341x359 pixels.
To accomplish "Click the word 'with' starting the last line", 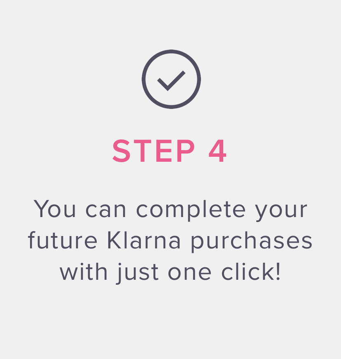I will pyautogui.click(x=84, y=271).
